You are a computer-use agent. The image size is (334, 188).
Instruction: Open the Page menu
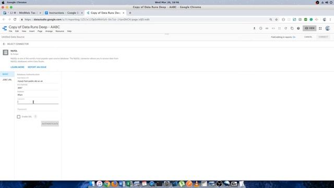(40, 31)
